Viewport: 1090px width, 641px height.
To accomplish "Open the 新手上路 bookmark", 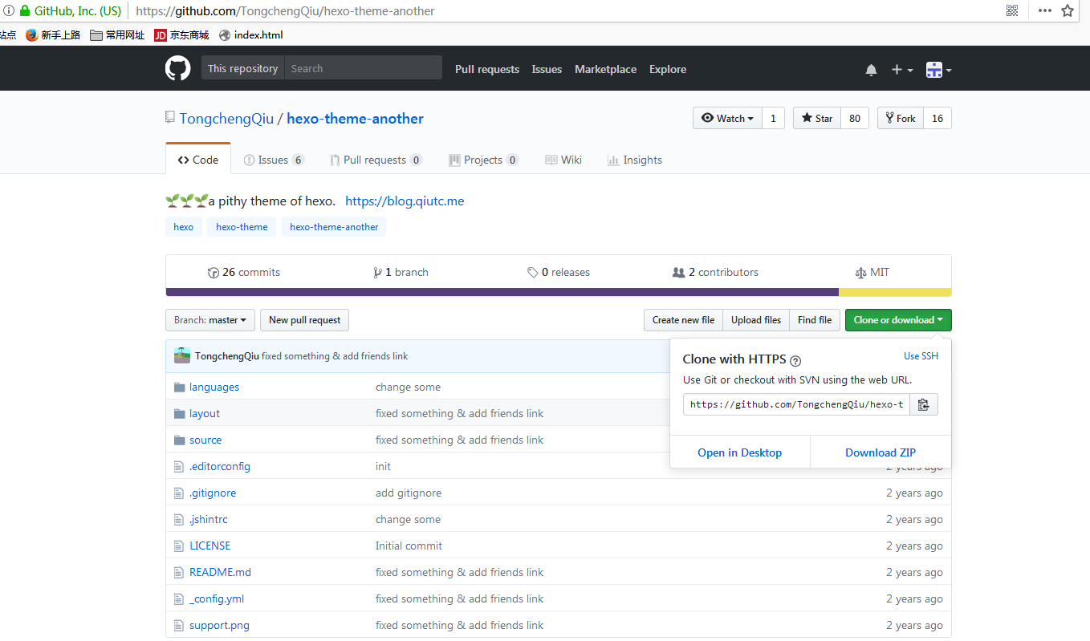I will (53, 35).
